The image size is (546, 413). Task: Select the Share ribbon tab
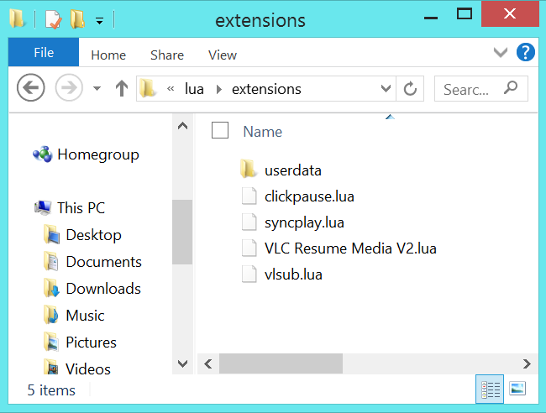click(166, 55)
